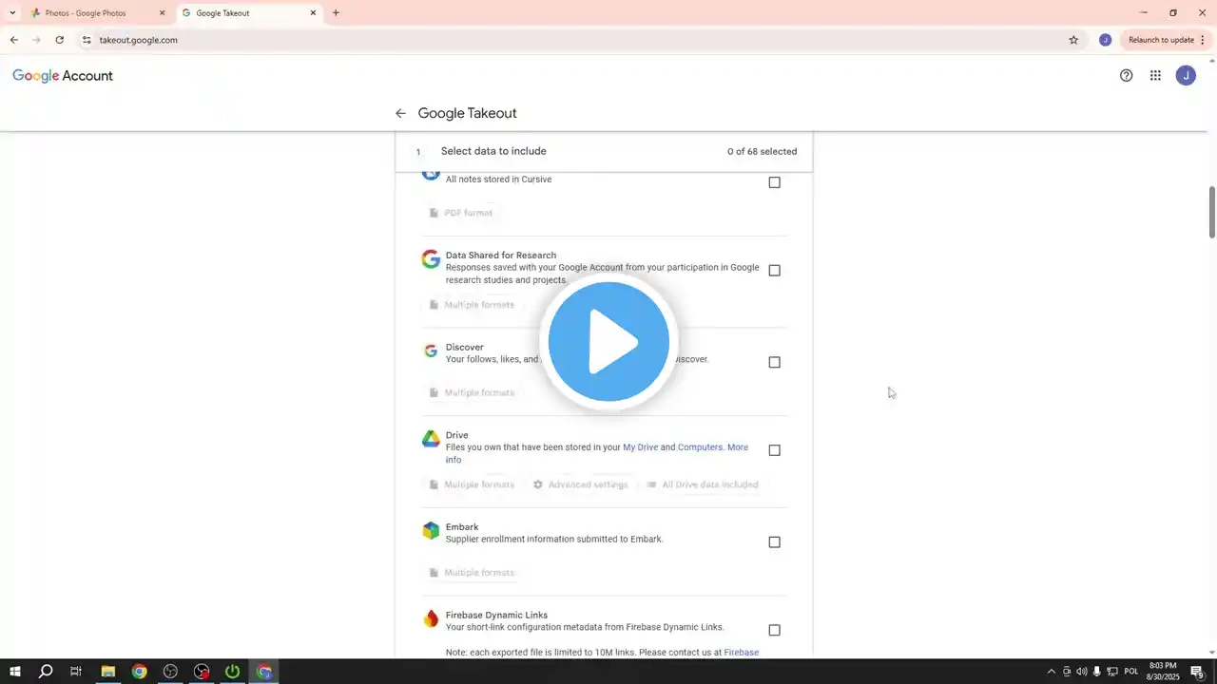1217x684 pixels.
Task: Open Drive Advanced settings
Action: (581, 484)
